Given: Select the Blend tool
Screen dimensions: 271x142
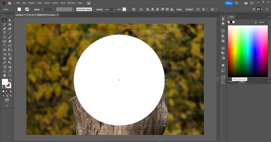Looking at the screenshot, I should pos(10,63).
